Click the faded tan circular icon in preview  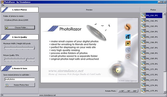128,56
